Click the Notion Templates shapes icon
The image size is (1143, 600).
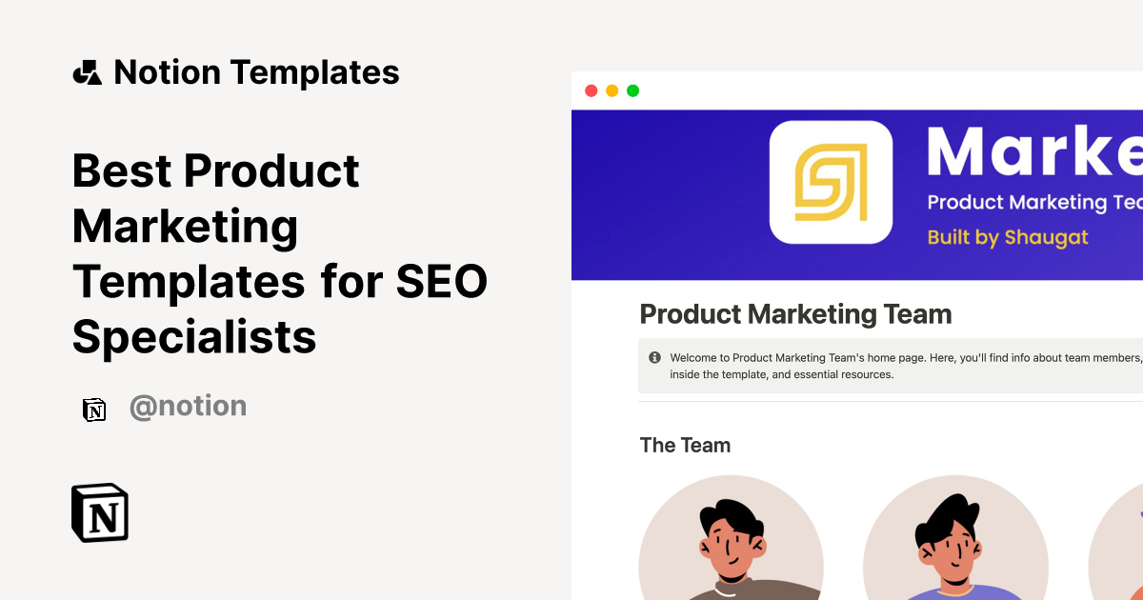87,72
